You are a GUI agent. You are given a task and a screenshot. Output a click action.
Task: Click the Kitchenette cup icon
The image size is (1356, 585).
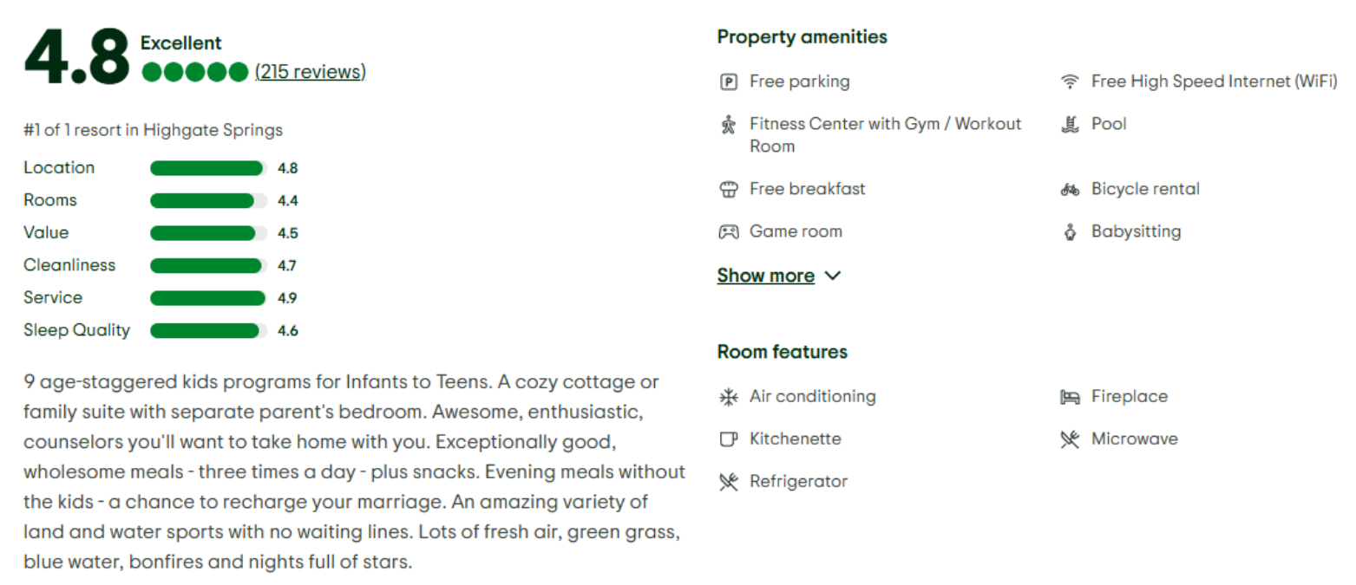(728, 439)
